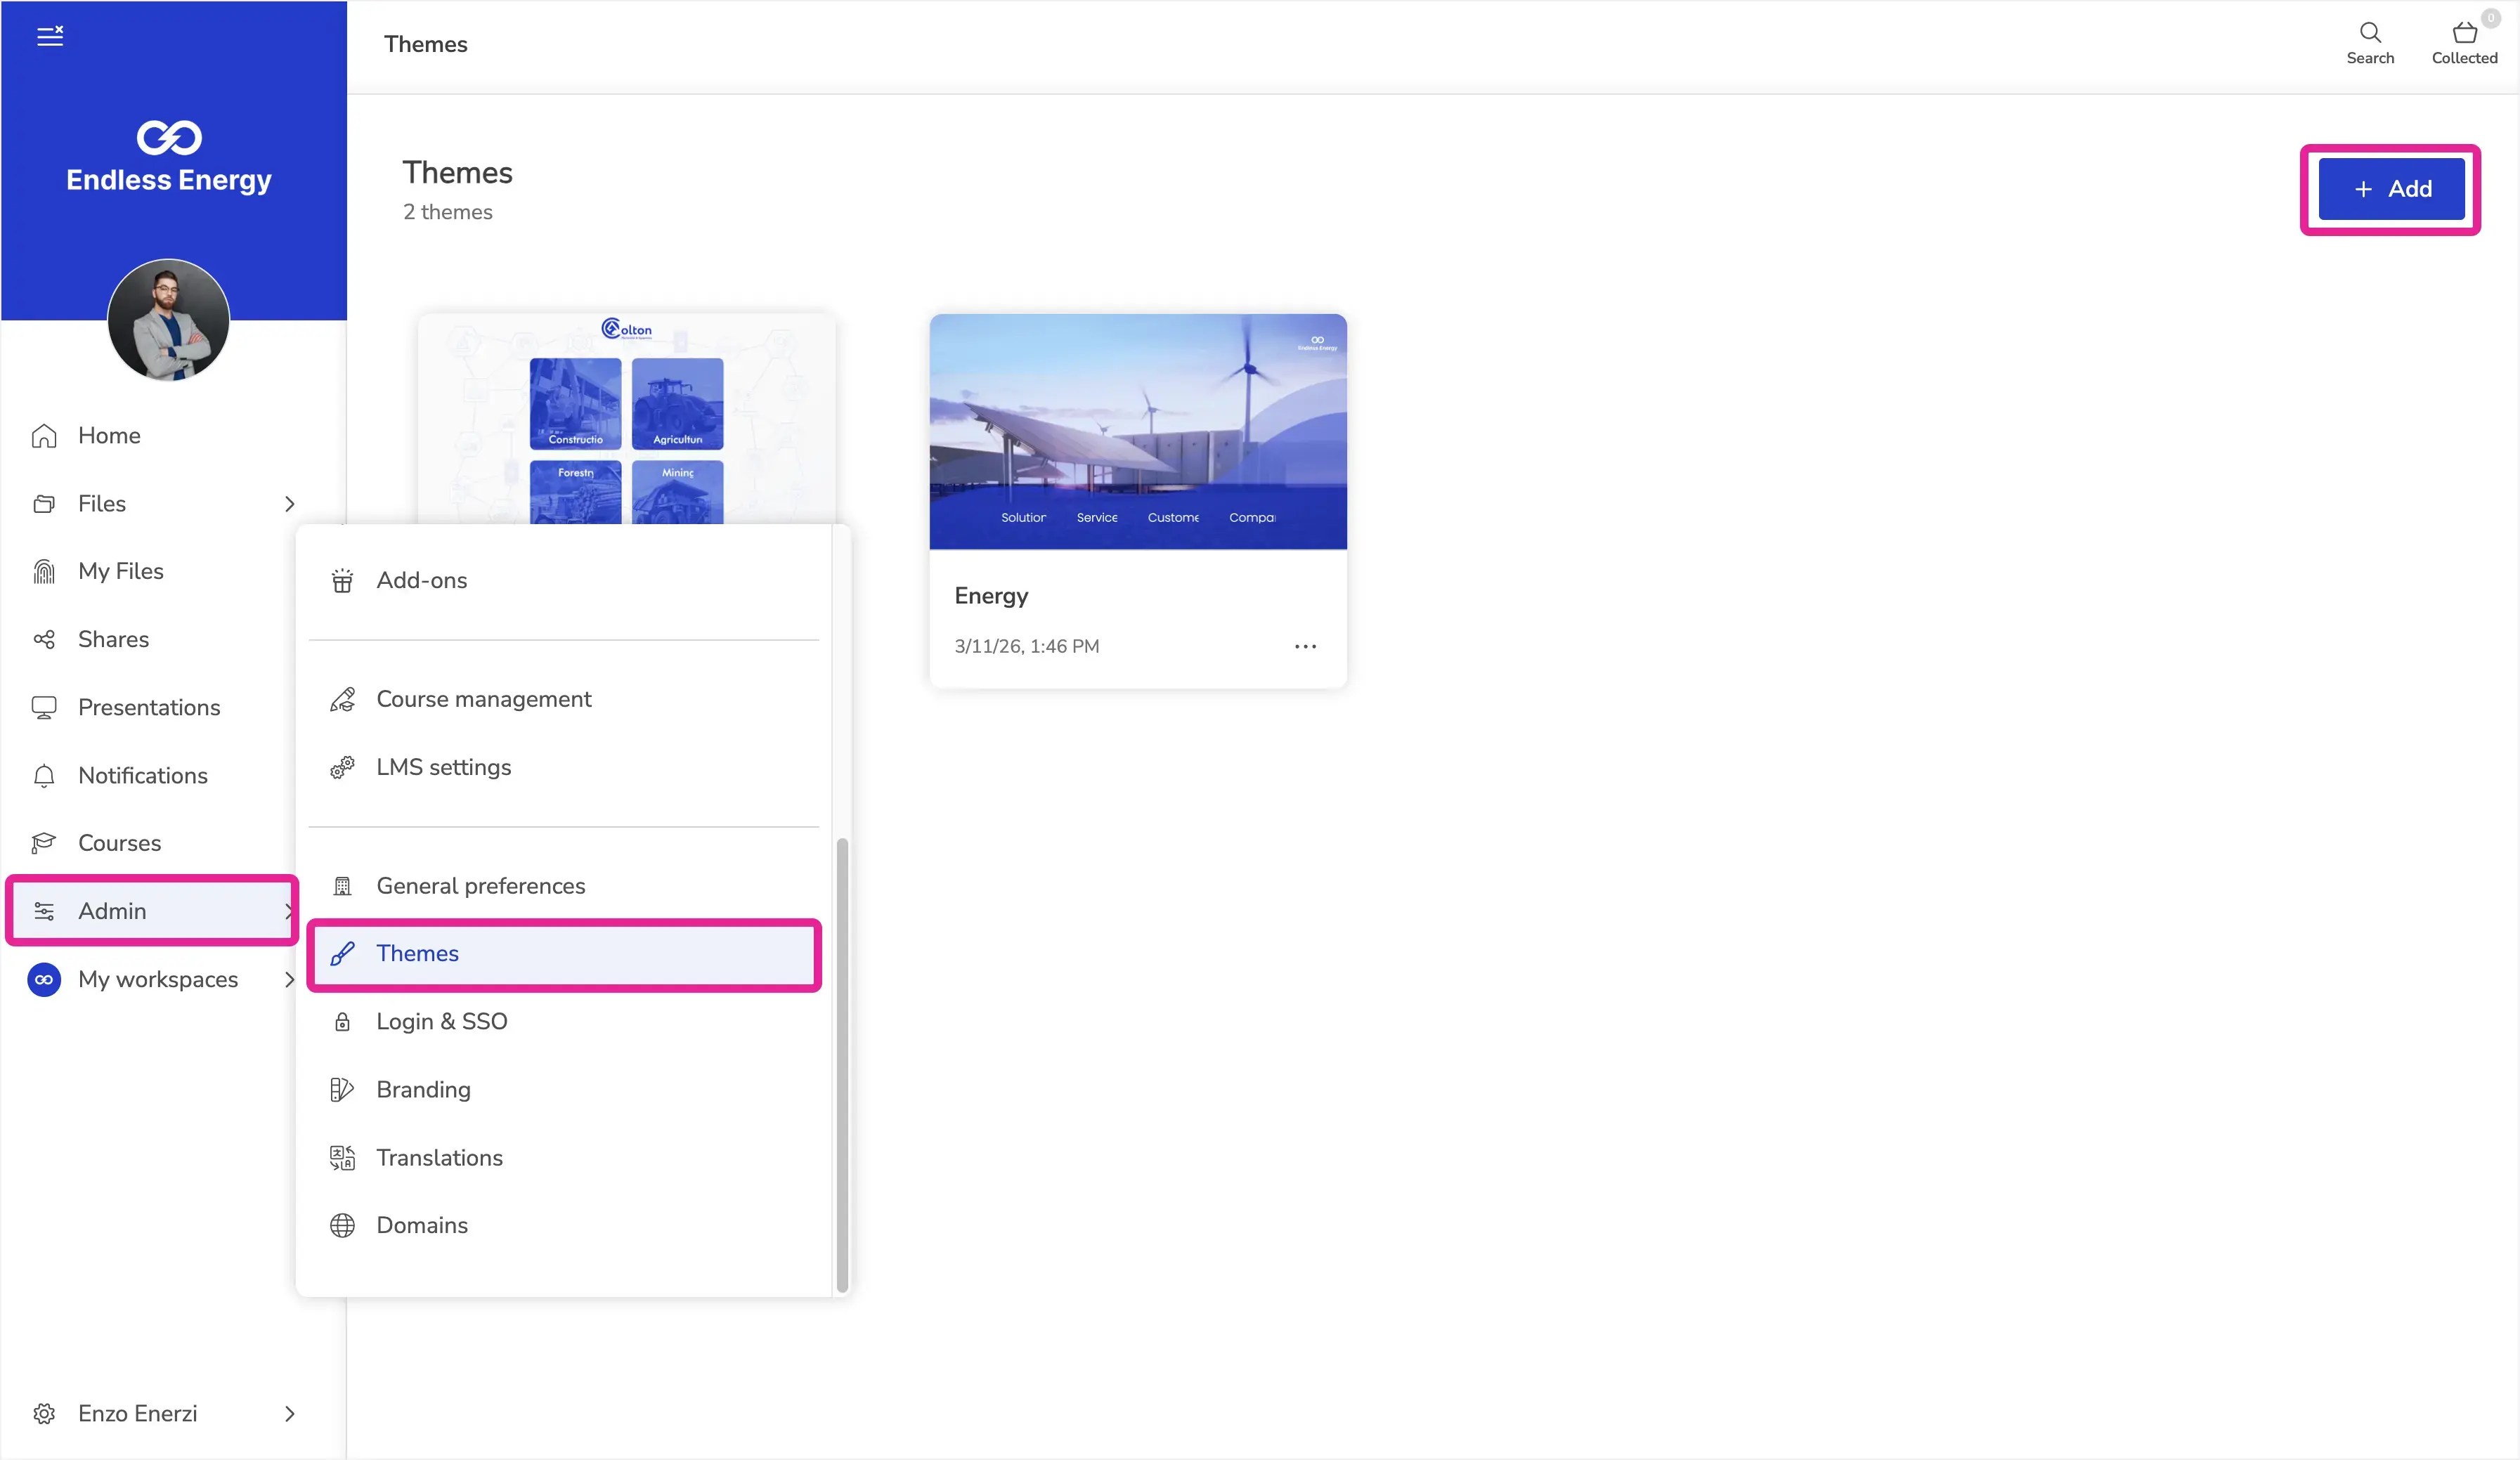Screen dimensions: 2520x1460
Task: Go to Course management
Action: point(483,699)
